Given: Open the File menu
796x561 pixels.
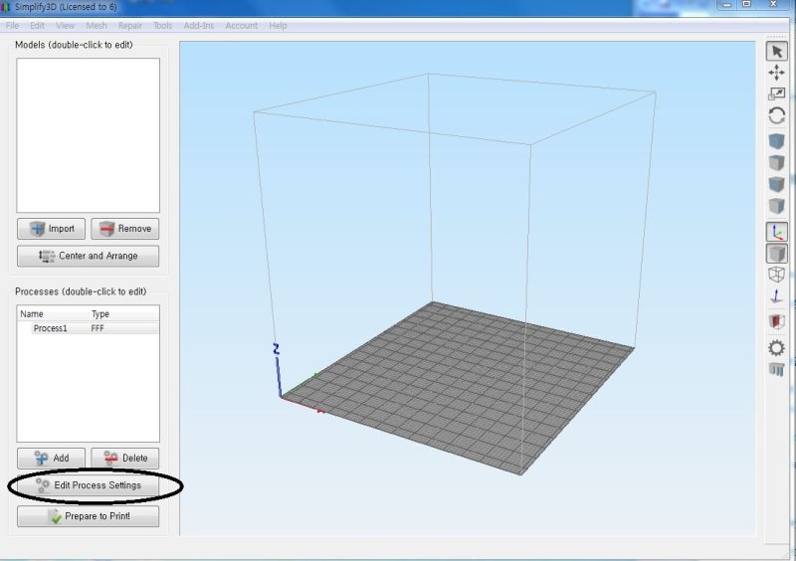Looking at the screenshot, I should click(12, 26).
